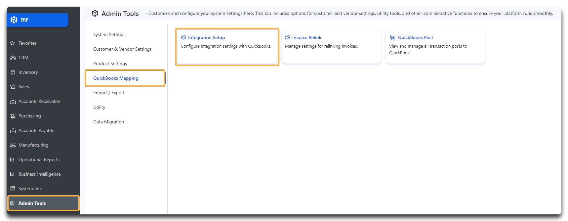Click the Favorites star icon

tap(13, 43)
